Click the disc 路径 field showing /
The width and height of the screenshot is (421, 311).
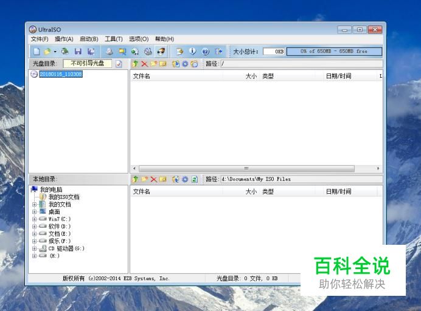(302, 64)
